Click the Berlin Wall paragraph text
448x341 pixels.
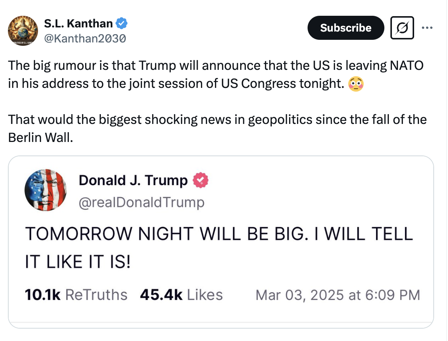(x=217, y=128)
